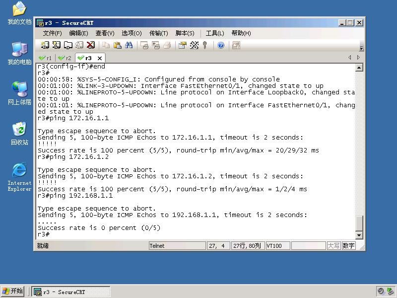Click the Reconnect session icon
The height and width of the screenshot is (298, 397).
(x=79, y=45)
